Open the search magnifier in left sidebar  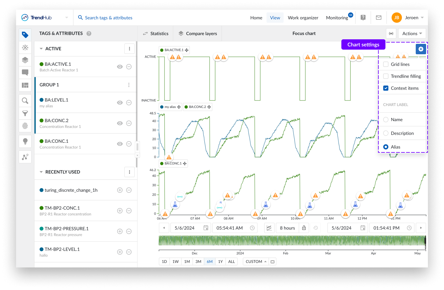click(25, 101)
